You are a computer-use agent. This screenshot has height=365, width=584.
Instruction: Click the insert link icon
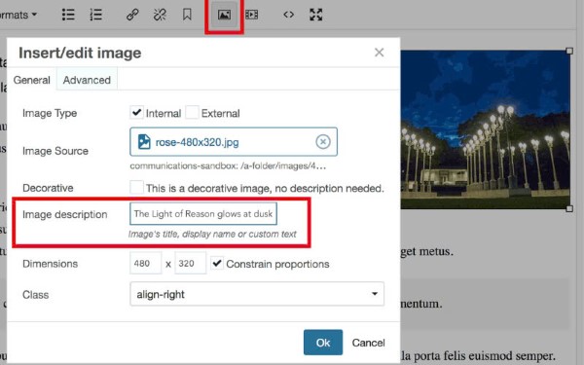coord(132,15)
